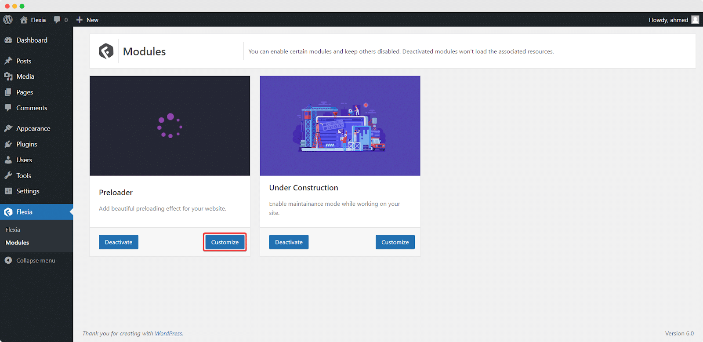Follow the WordPress footer link

pyautogui.click(x=168, y=334)
